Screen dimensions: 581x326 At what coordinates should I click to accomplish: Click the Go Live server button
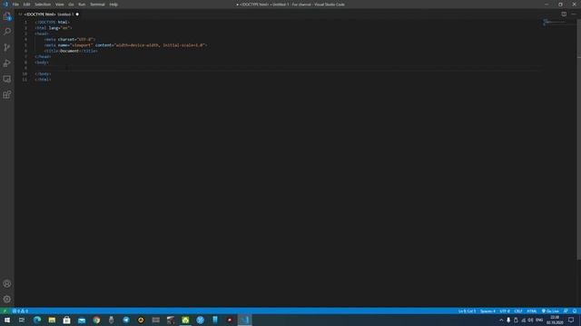tap(550, 311)
